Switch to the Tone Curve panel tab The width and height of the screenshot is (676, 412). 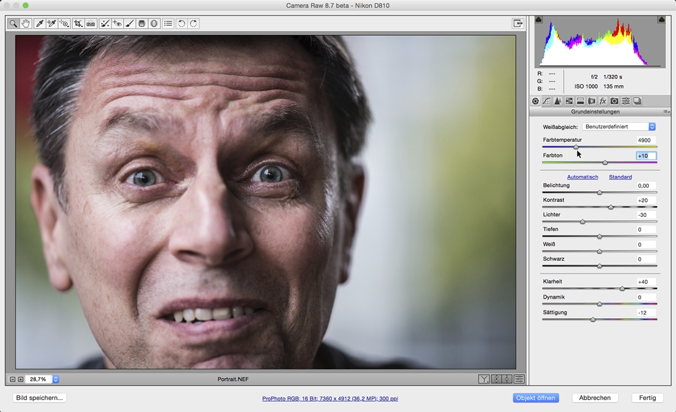(x=546, y=101)
